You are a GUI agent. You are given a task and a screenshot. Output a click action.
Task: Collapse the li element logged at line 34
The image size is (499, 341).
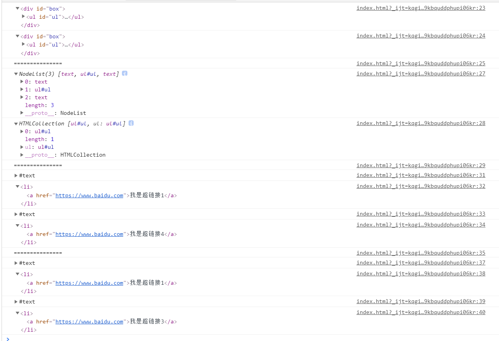[18, 225]
